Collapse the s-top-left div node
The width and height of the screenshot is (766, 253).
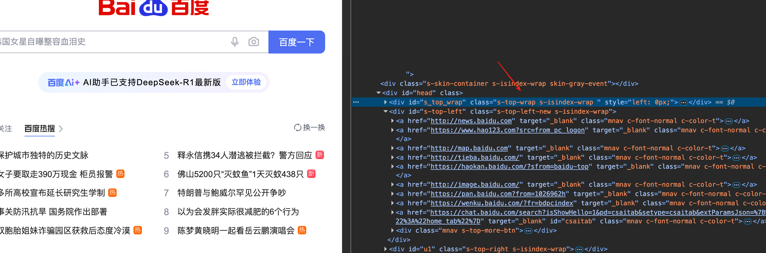tap(385, 111)
